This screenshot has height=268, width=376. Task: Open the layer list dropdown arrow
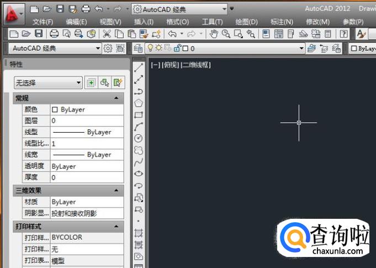301,49
